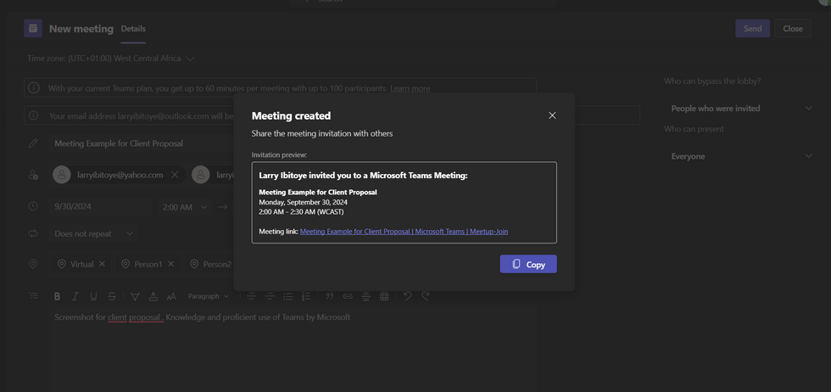Screen dimensions: 831x392
Task: Open People who were invited lobby dropdown
Action: coord(741,109)
